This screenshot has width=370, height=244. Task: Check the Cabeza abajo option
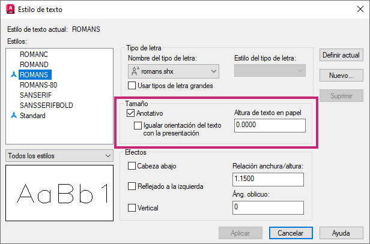132,166
